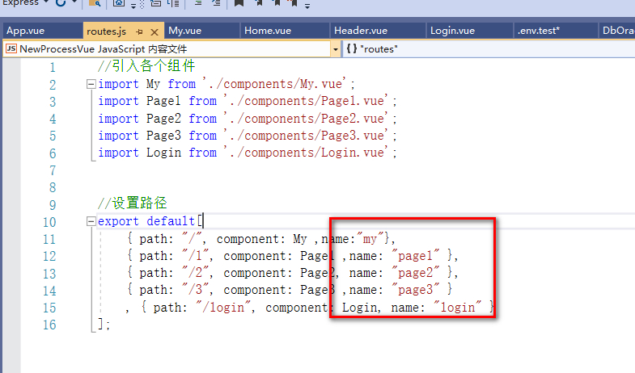Click line number 7 in the gutter
The height and width of the screenshot is (373, 635).
53,170
